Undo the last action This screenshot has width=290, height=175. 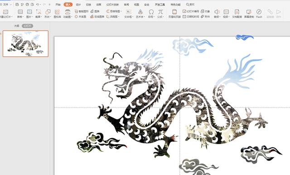37,4
